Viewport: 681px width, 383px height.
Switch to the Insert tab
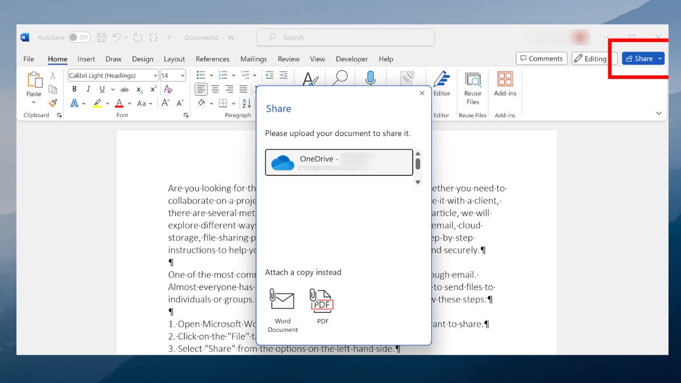(x=86, y=59)
